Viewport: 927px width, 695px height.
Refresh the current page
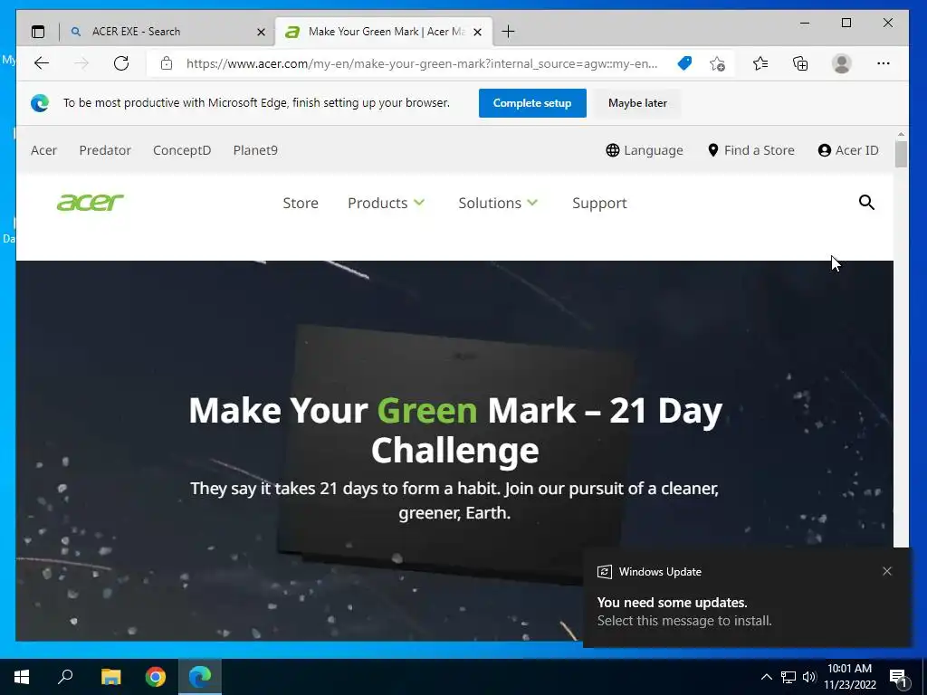point(121,63)
